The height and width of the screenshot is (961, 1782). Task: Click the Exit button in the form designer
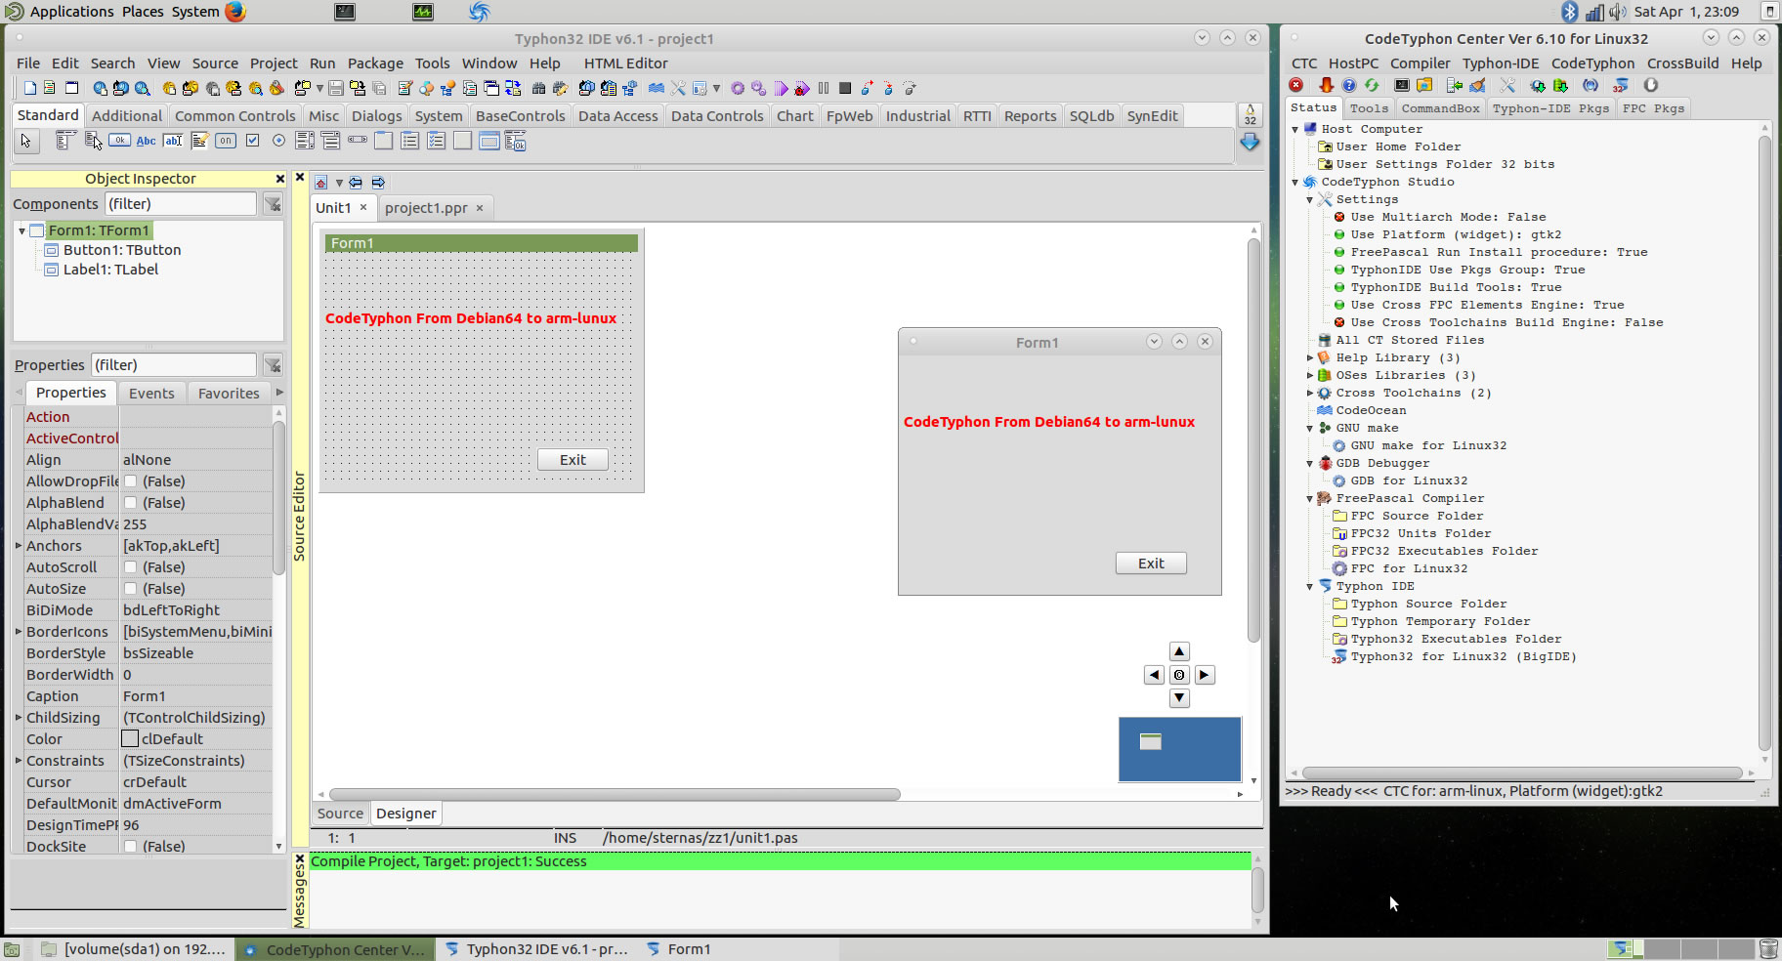pos(573,460)
